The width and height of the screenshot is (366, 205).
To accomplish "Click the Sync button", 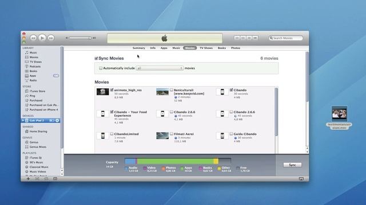I will point(292,165).
